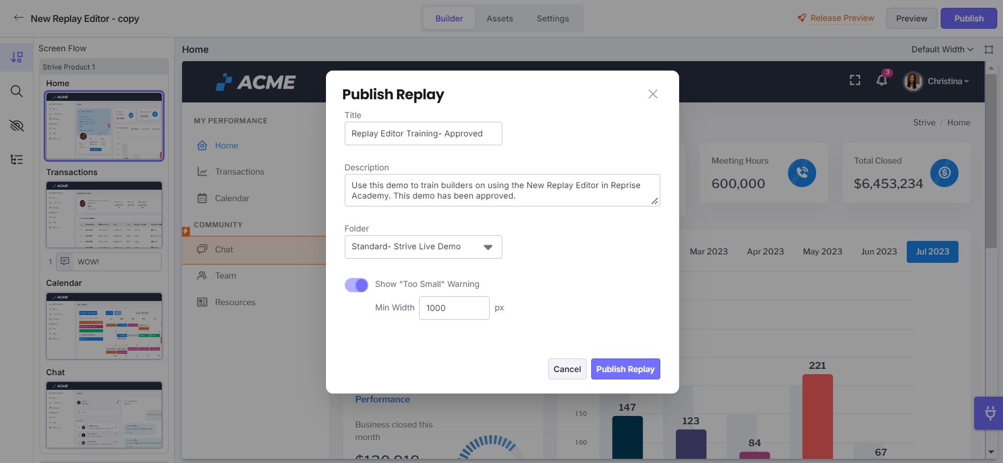
Task: Click the ACME logo in the header
Action: coord(255,82)
